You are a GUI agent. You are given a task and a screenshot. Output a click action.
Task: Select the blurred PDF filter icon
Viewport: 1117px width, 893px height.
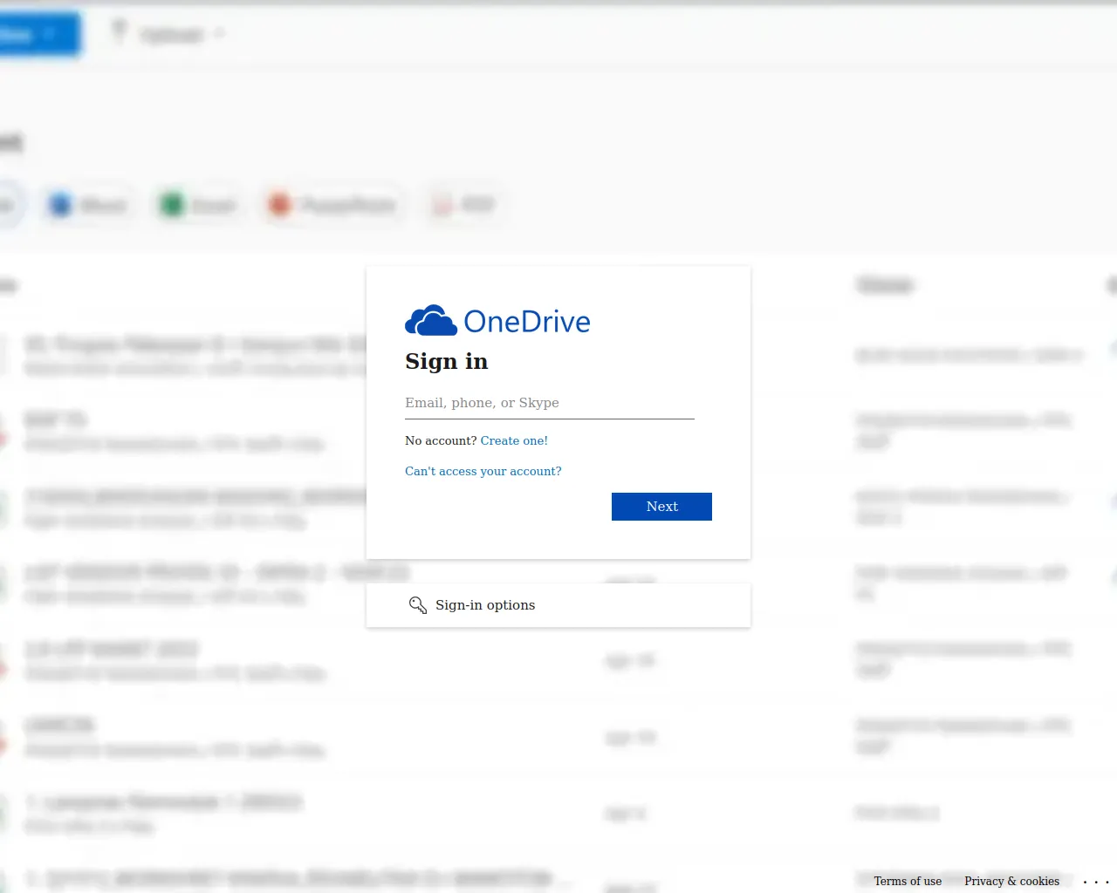[x=442, y=205]
